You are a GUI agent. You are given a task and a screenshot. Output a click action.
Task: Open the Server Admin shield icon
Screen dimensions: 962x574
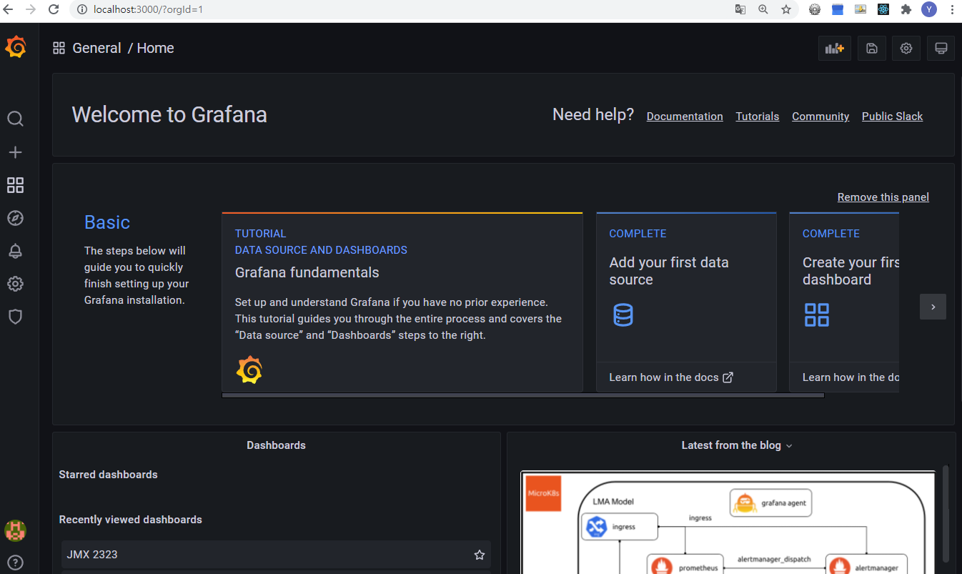coord(15,317)
